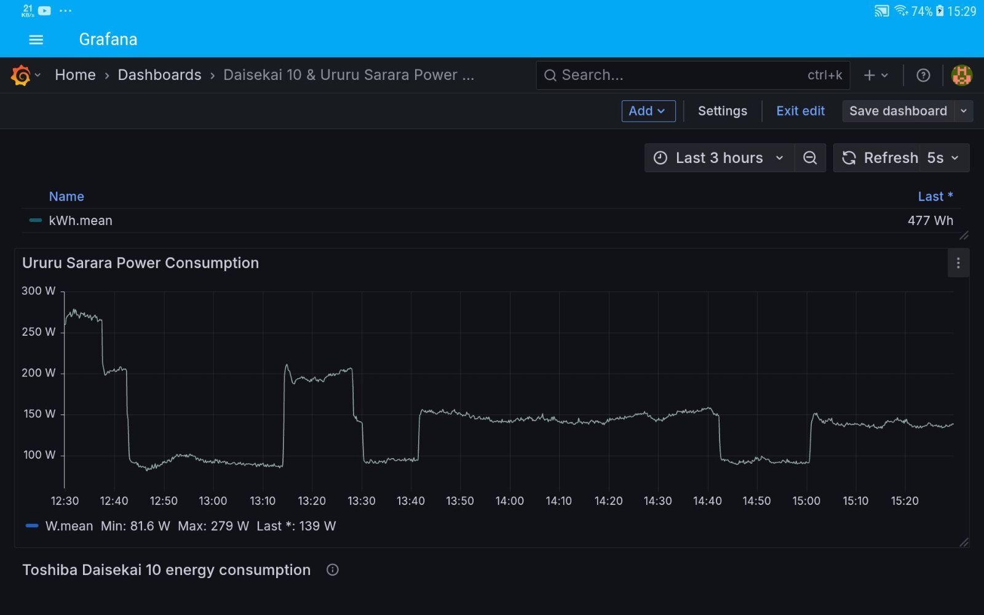Open the user profile avatar

962,75
